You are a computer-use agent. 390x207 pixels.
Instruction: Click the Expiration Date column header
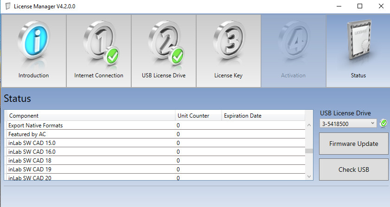coord(263,116)
